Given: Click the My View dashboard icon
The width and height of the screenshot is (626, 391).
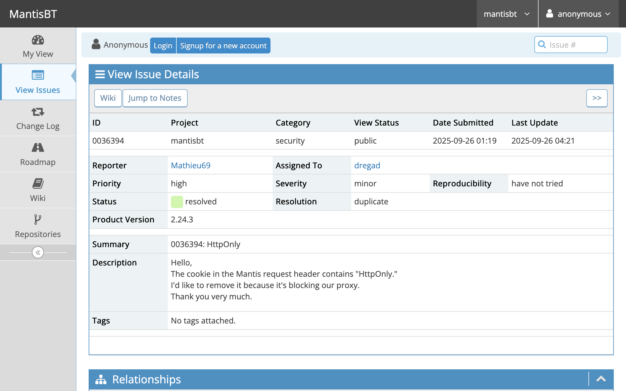Looking at the screenshot, I should (38, 40).
